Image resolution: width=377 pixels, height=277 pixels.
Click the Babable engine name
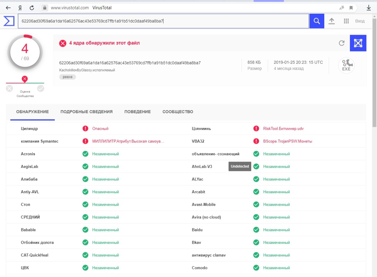(28, 230)
